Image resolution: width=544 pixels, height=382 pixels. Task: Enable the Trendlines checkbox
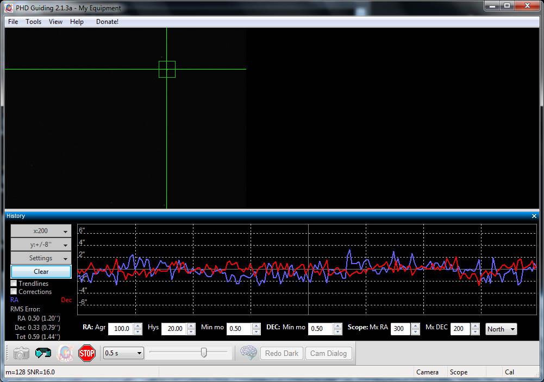pyautogui.click(x=14, y=284)
